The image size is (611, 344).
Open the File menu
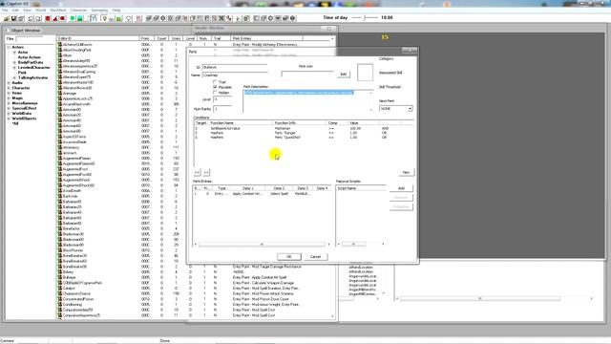point(5,11)
